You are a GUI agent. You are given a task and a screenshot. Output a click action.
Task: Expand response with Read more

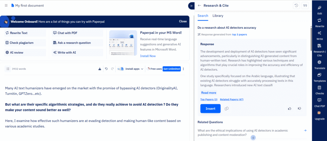point(208,93)
